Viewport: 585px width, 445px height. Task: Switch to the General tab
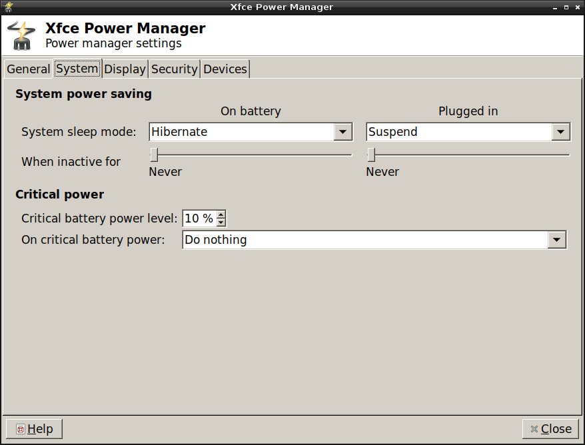pos(29,69)
